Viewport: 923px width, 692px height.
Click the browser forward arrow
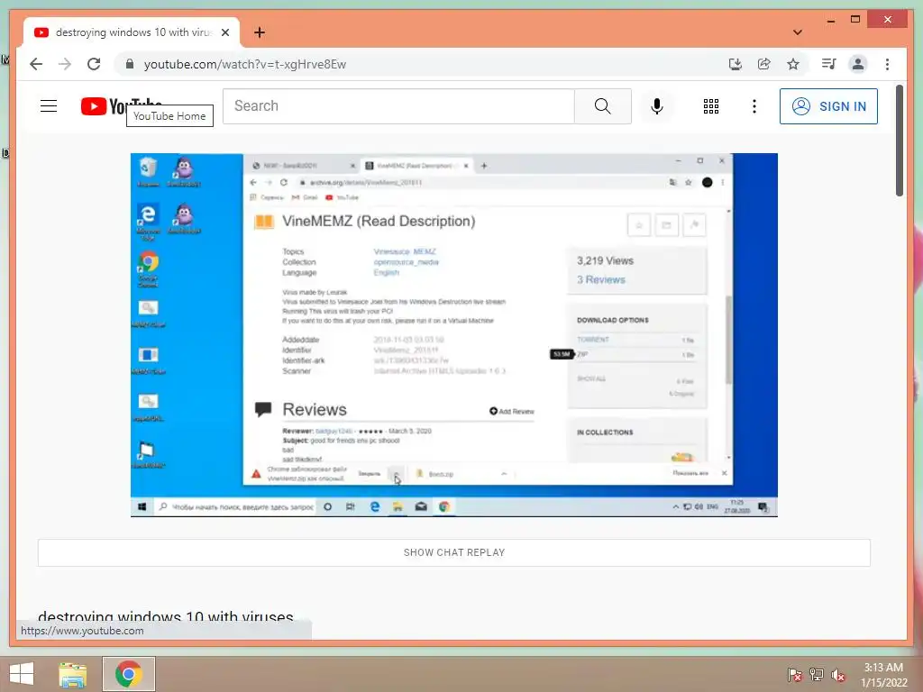point(65,64)
